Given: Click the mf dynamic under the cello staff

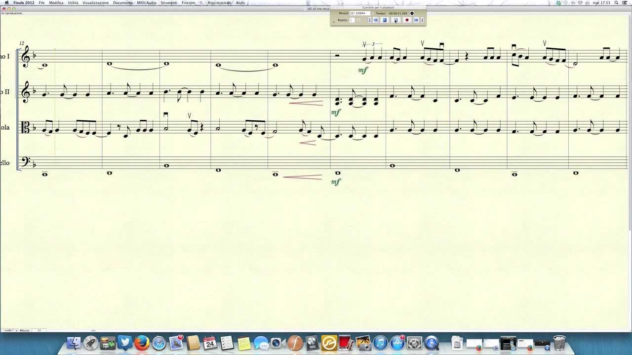Looking at the screenshot, I should [x=336, y=182].
